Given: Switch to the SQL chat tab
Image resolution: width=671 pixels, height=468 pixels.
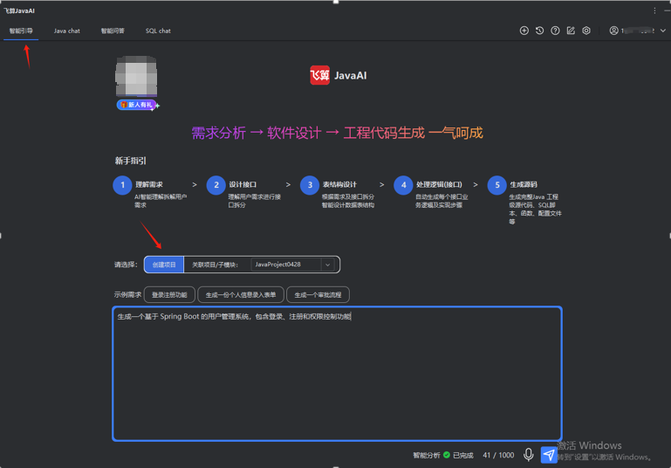Looking at the screenshot, I should (x=158, y=31).
